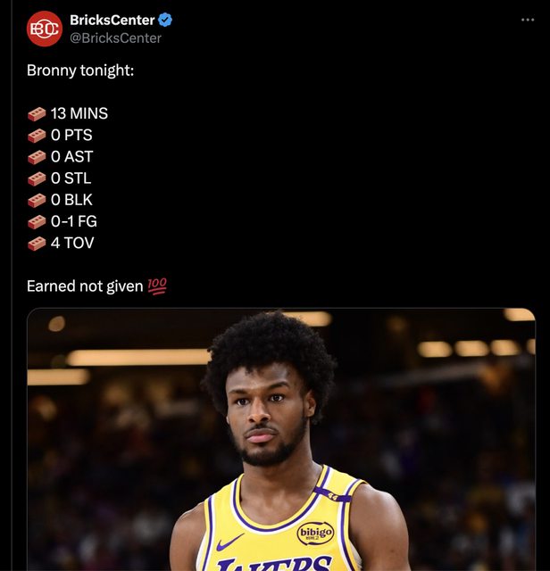Click the brick emoji beside 0-1 FG

[x=37, y=222]
